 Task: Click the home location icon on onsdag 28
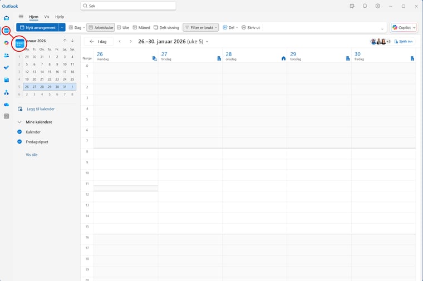(x=283, y=58)
